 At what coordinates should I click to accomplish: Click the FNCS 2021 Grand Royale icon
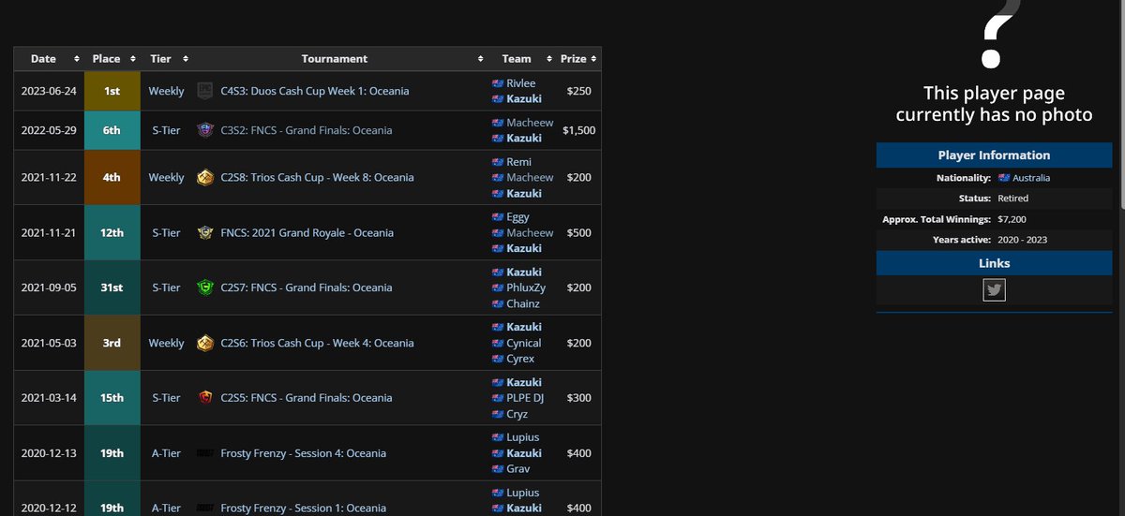[205, 232]
